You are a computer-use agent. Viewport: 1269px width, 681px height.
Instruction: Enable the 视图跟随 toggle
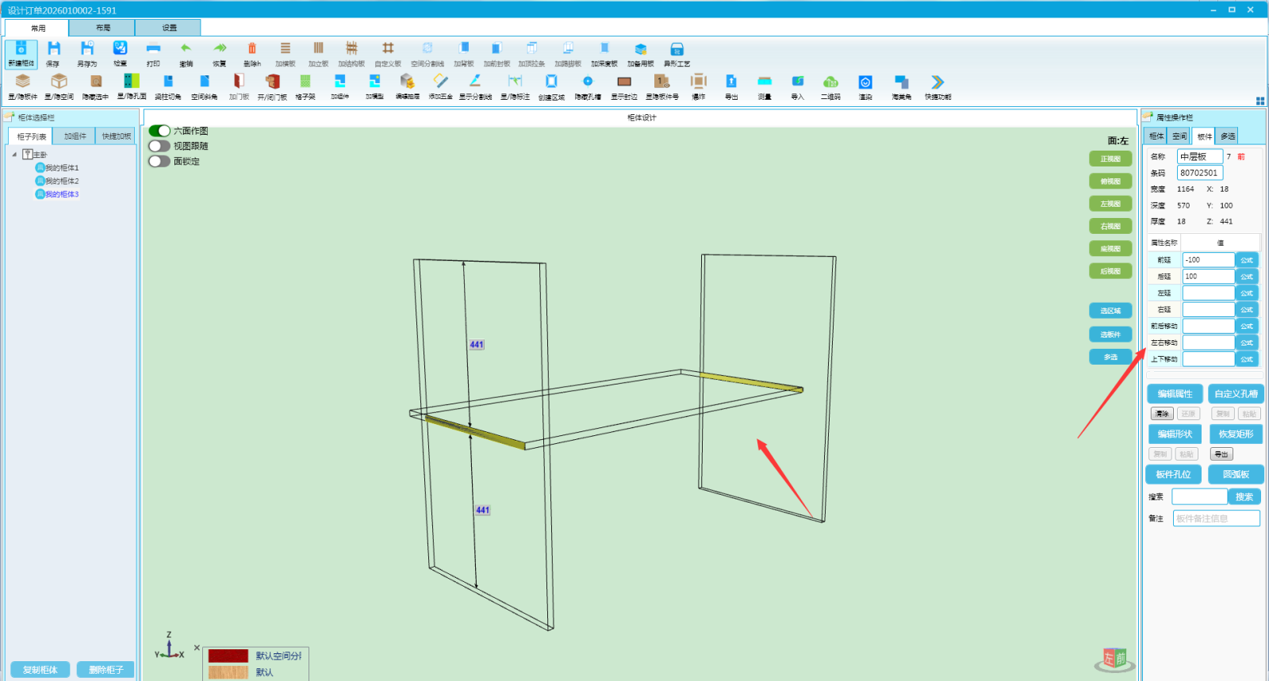point(159,146)
